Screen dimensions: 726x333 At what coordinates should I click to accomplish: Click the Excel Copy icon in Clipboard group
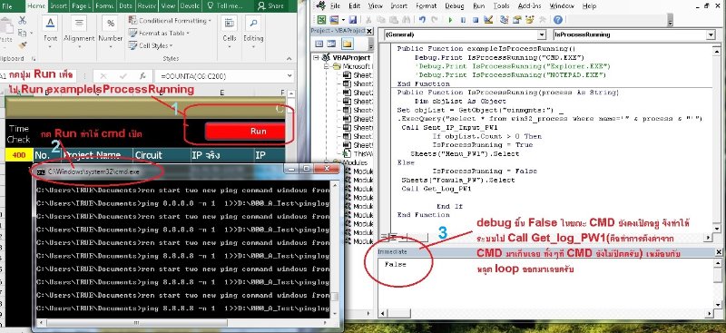point(22,33)
